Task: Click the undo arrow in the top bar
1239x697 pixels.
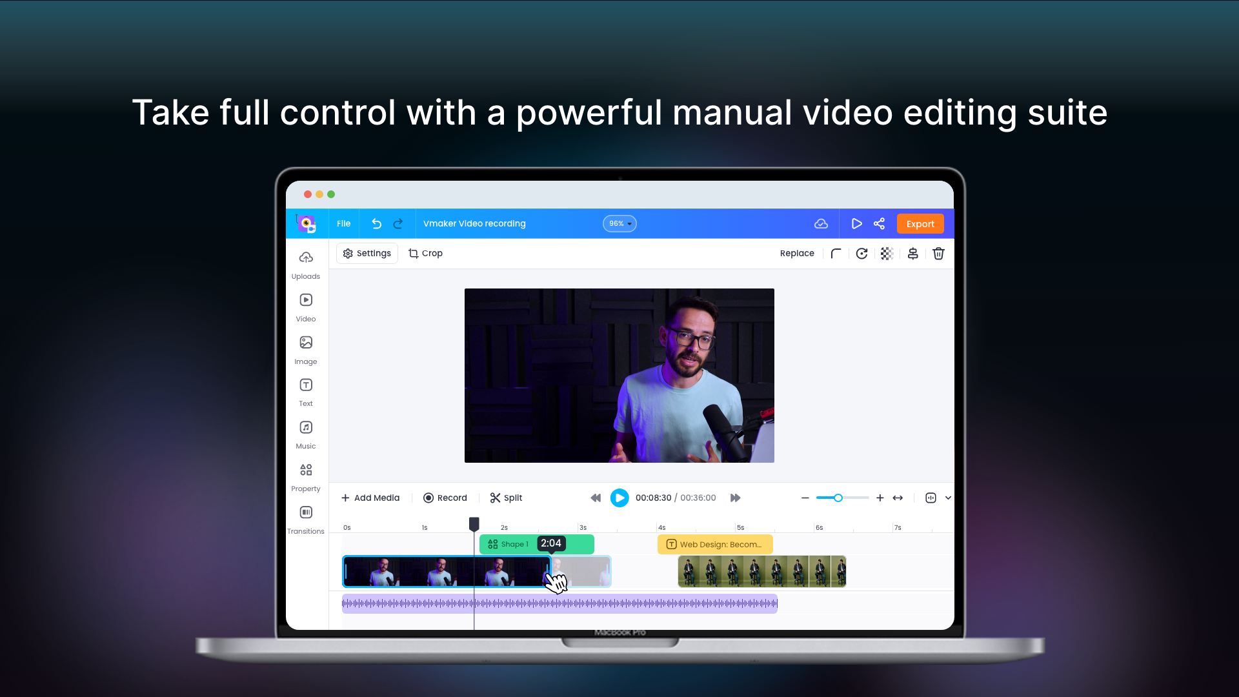Action: [x=376, y=223]
